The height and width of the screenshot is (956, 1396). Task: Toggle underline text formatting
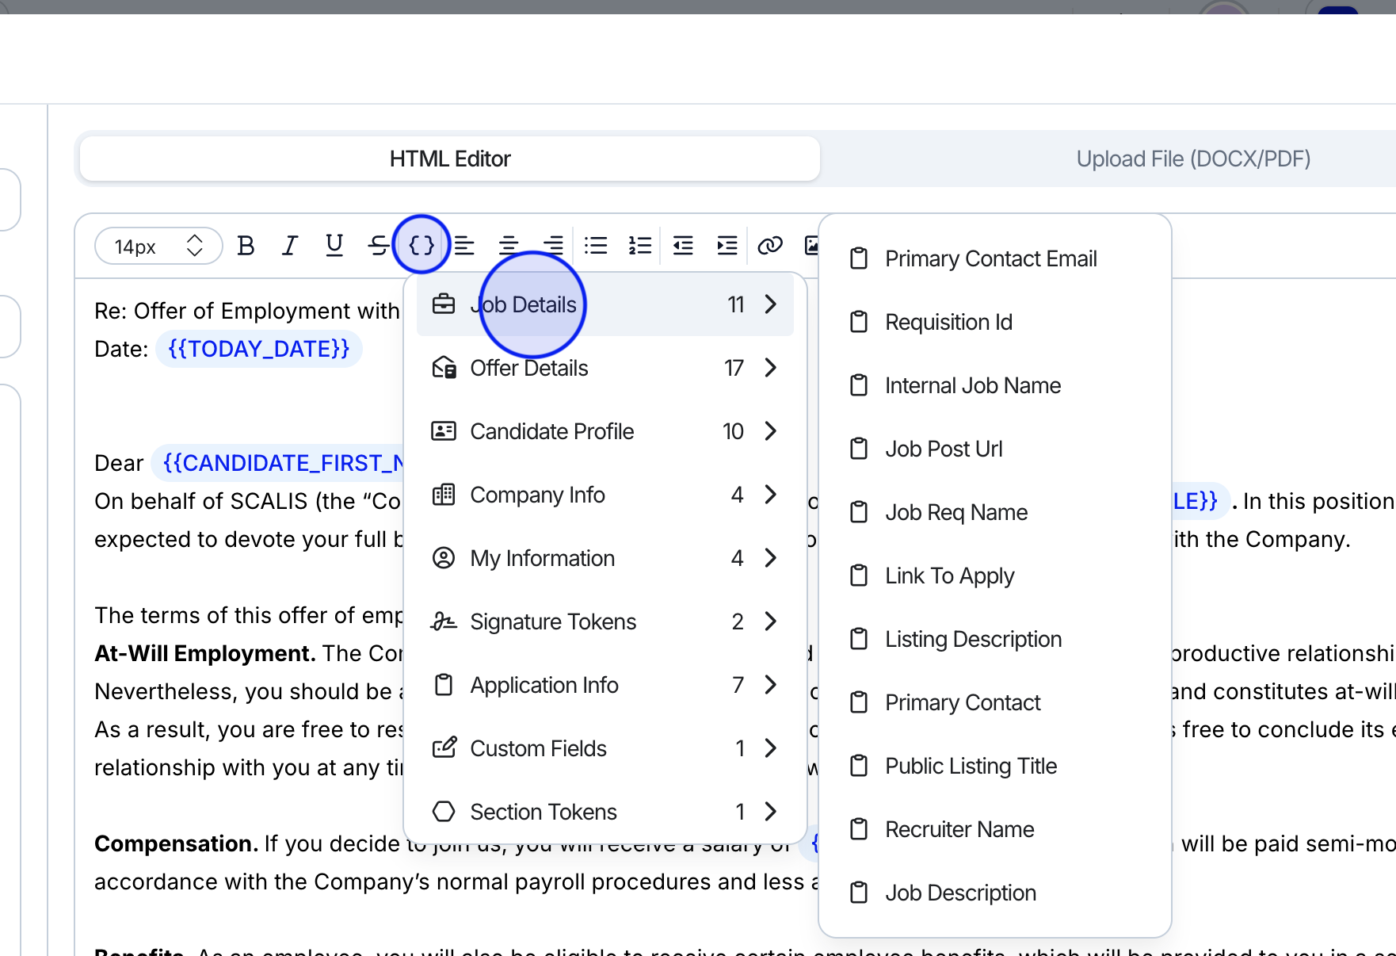pyautogui.click(x=334, y=246)
